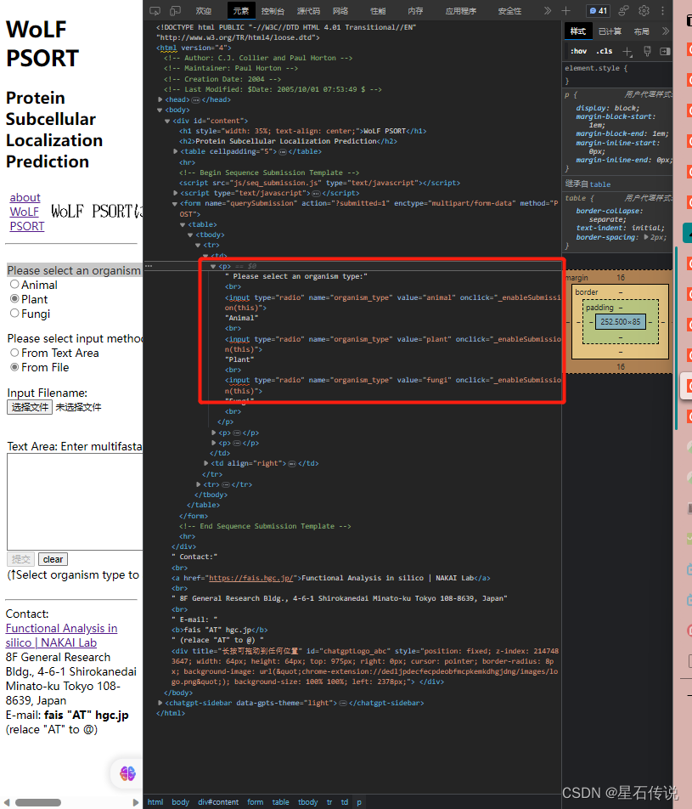Viewport: 692px width, 809px height.
Task: Toggle computed styles sidebar icon
Action: (665, 51)
